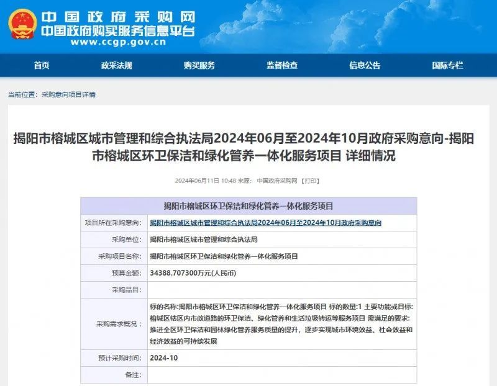Open the 购买服务 navigation menu item

(x=199, y=66)
